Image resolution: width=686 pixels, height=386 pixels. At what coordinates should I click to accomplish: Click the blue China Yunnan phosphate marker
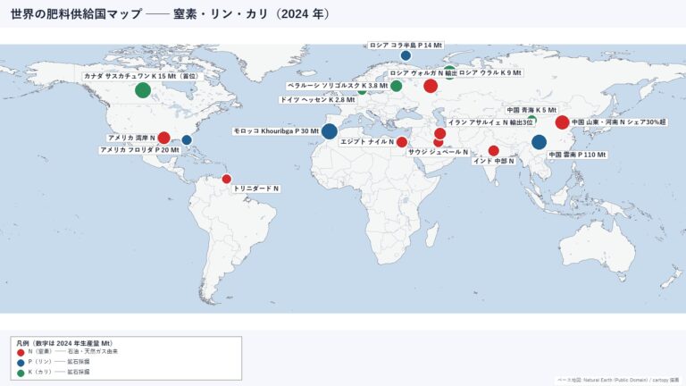point(539,142)
